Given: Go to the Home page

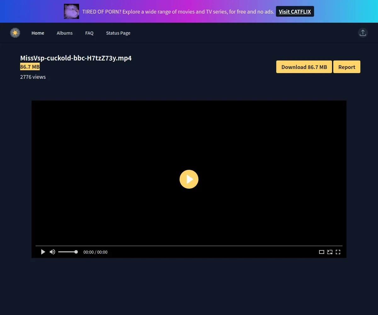Looking at the screenshot, I should pos(38,33).
